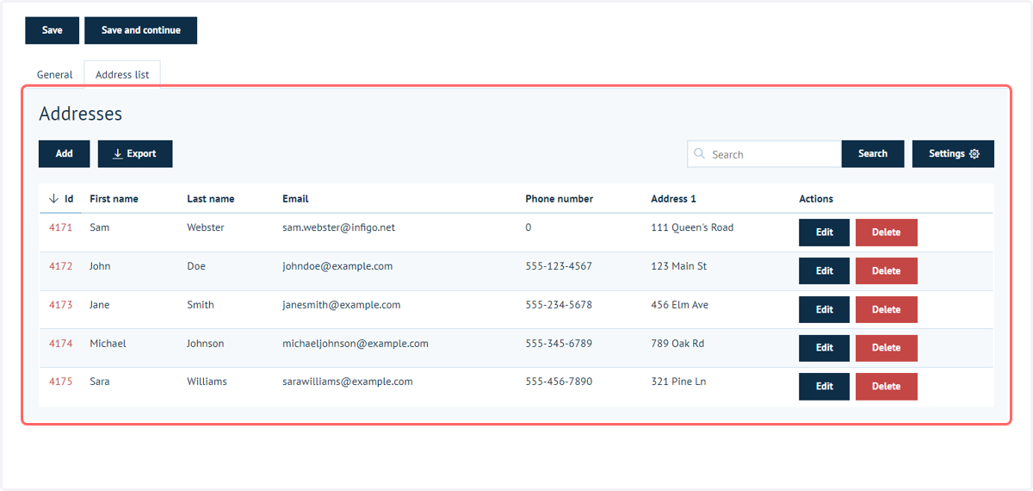Sort by Email column header

click(x=295, y=199)
